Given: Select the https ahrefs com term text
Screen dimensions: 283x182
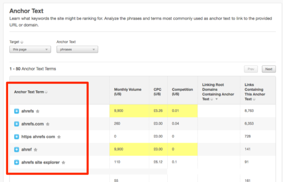Looking at the screenshot, I should point(38,137).
